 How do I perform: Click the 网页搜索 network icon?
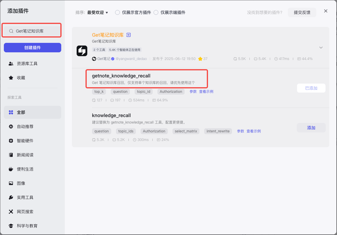coord(11,212)
